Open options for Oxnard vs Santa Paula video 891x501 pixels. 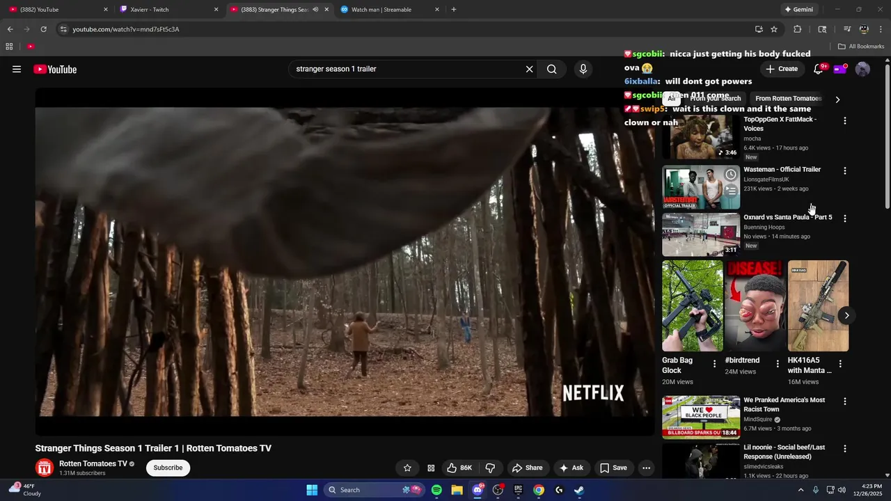845,218
